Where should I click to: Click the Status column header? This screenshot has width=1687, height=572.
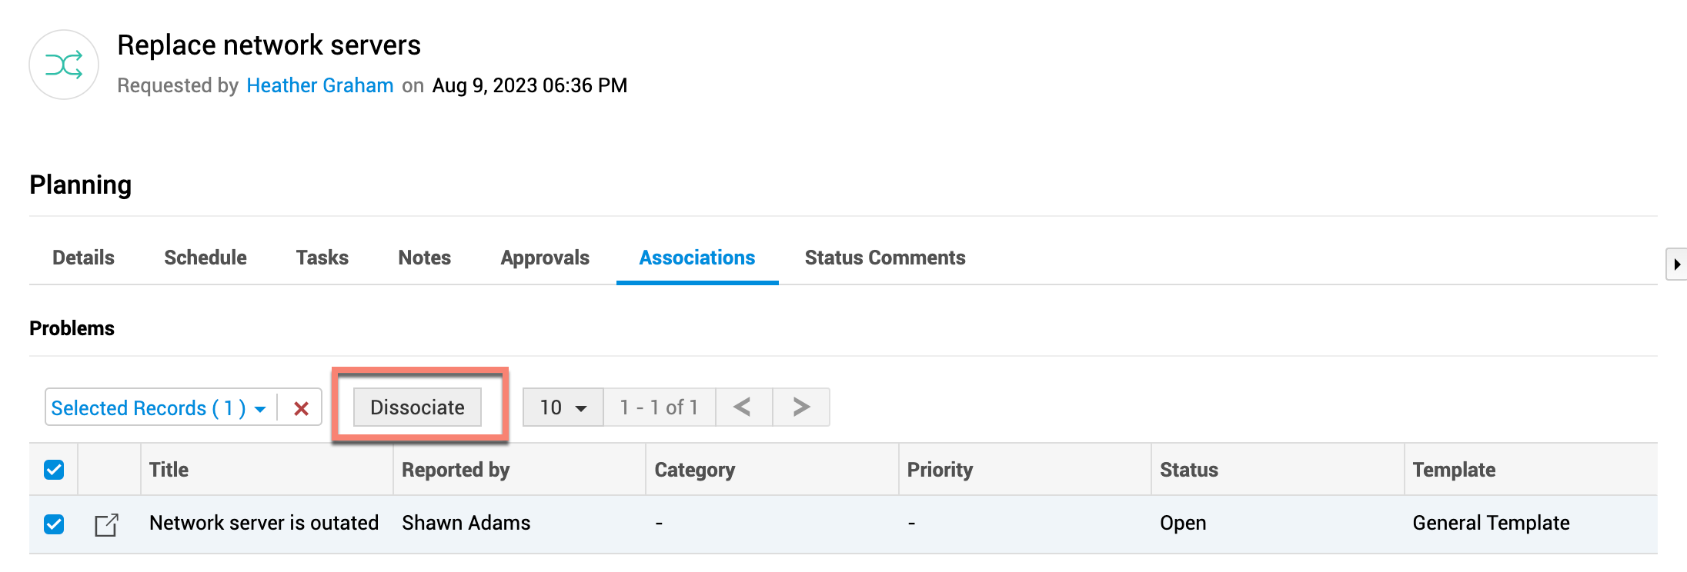pyautogui.click(x=1189, y=470)
